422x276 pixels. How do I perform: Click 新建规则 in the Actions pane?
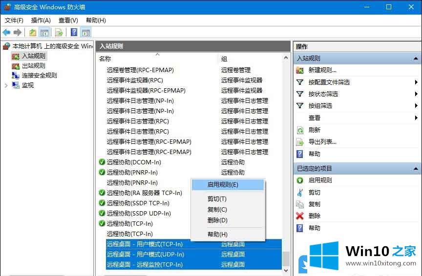322,70
